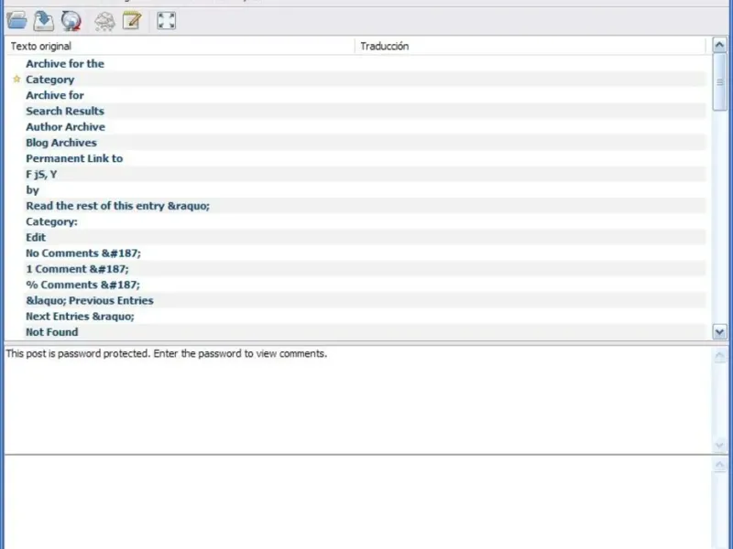Screen dimensions: 733x549
Task: Select the 'Archive for the' string
Action: 356,63
